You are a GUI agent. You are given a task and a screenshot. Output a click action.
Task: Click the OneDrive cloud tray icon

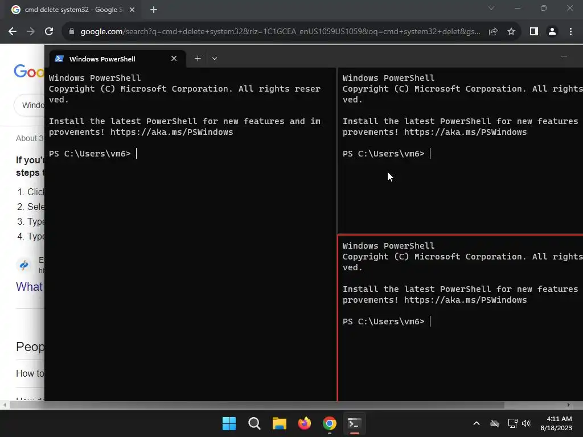pyautogui.click(x=495, y=423)
